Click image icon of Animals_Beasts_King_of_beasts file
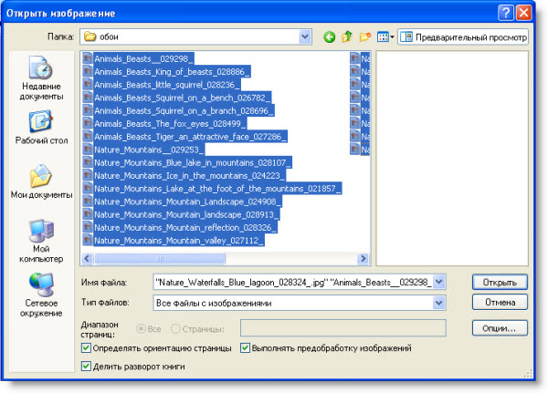 pos(88,71)
